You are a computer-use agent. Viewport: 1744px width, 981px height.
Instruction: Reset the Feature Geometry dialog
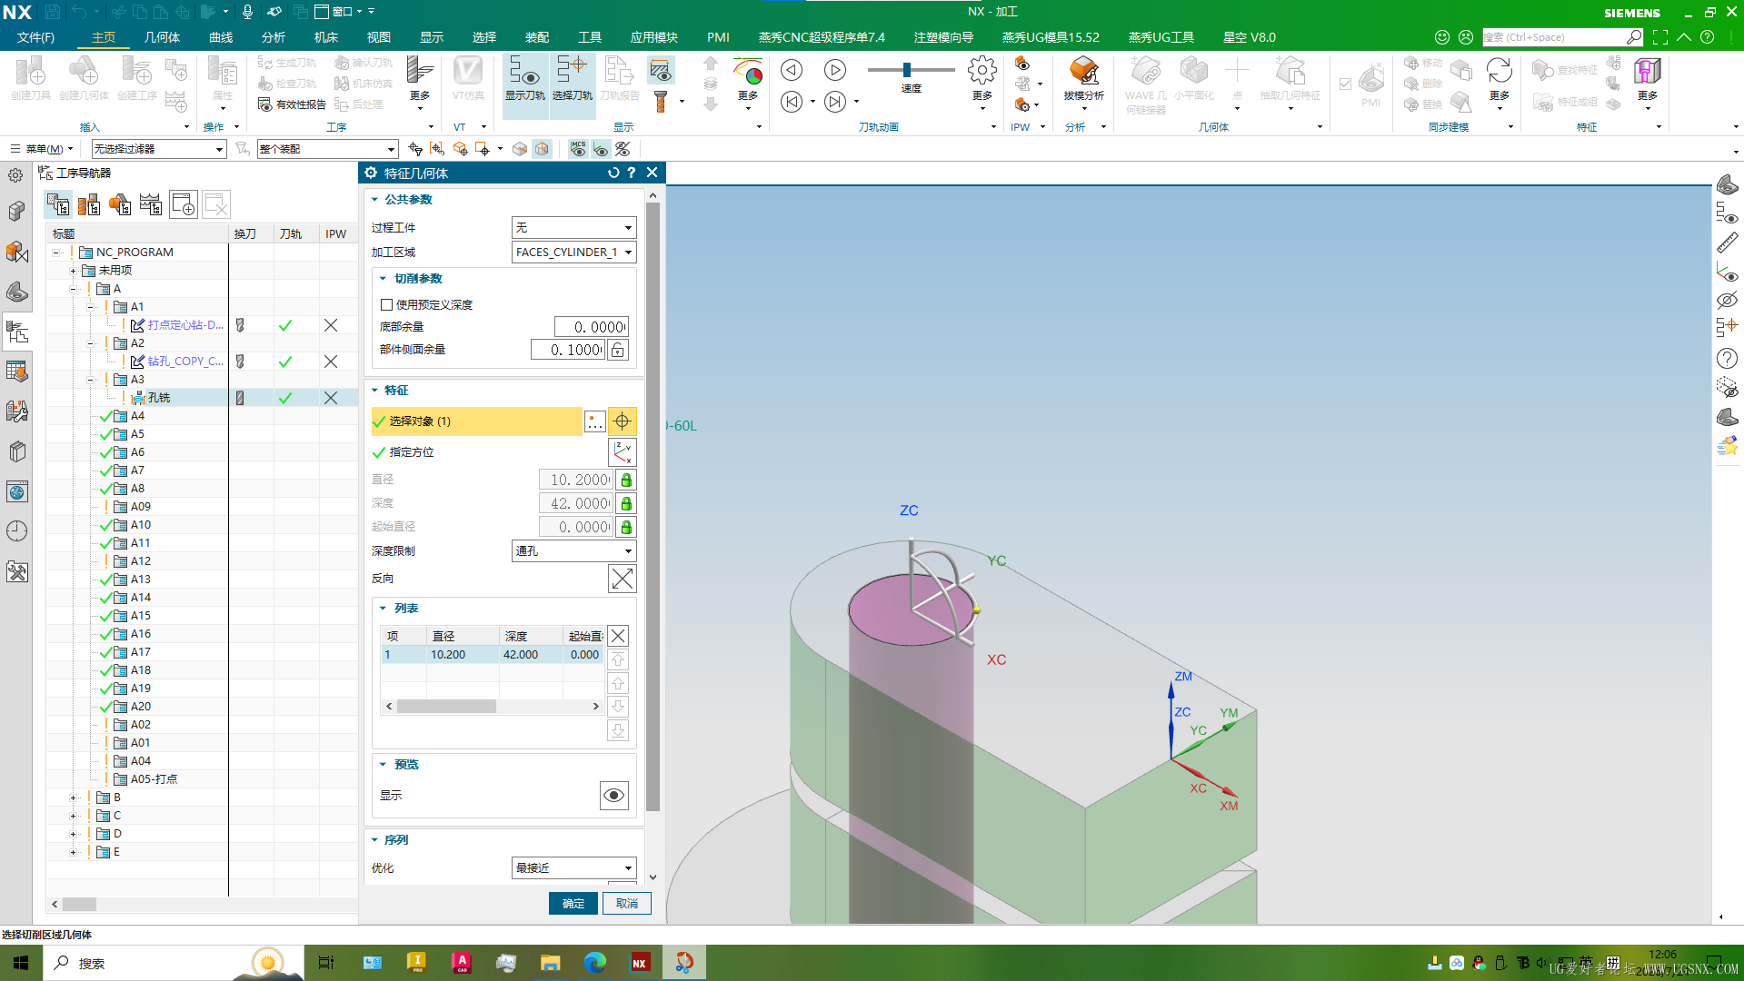click(613, 173)
